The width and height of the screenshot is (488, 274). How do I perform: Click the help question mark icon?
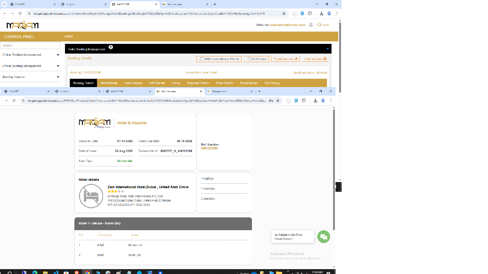click(111, 47)
